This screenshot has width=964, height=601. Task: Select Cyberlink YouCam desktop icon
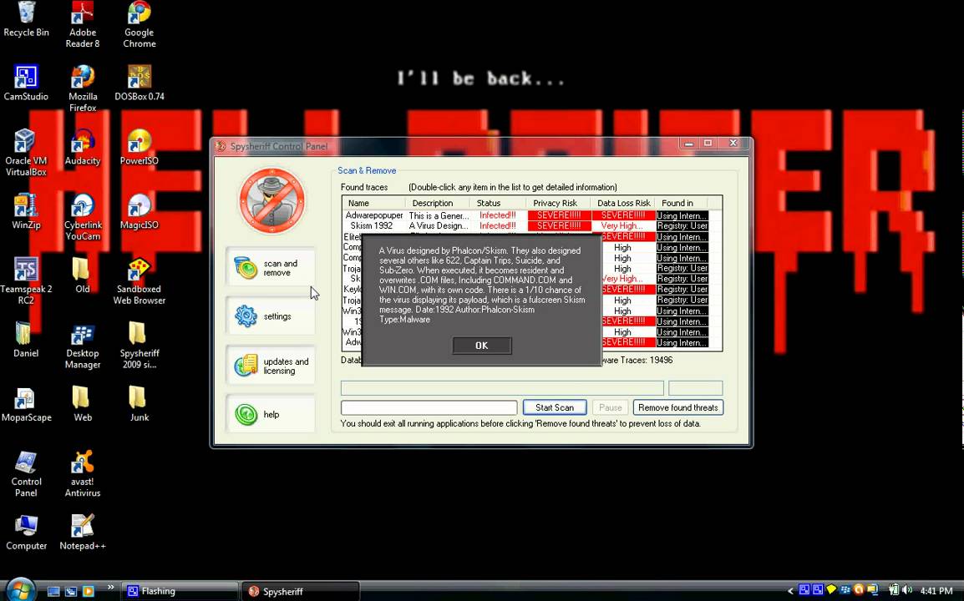(x=83, y=218)
